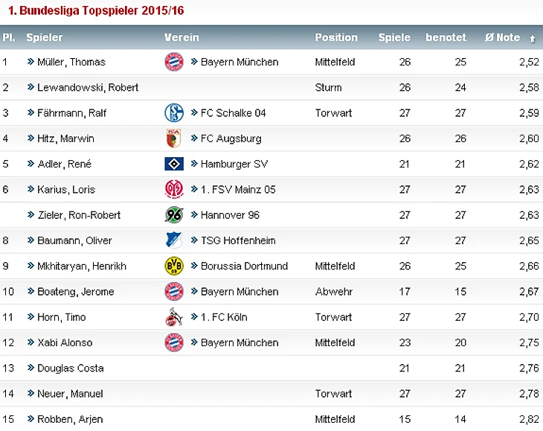Click the FC Augsburg club crest
The image size is (543, 431).
click(x=174, y=138)
